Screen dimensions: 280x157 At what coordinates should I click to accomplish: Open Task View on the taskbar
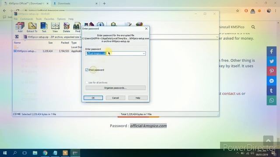click(x=24, y=153)
